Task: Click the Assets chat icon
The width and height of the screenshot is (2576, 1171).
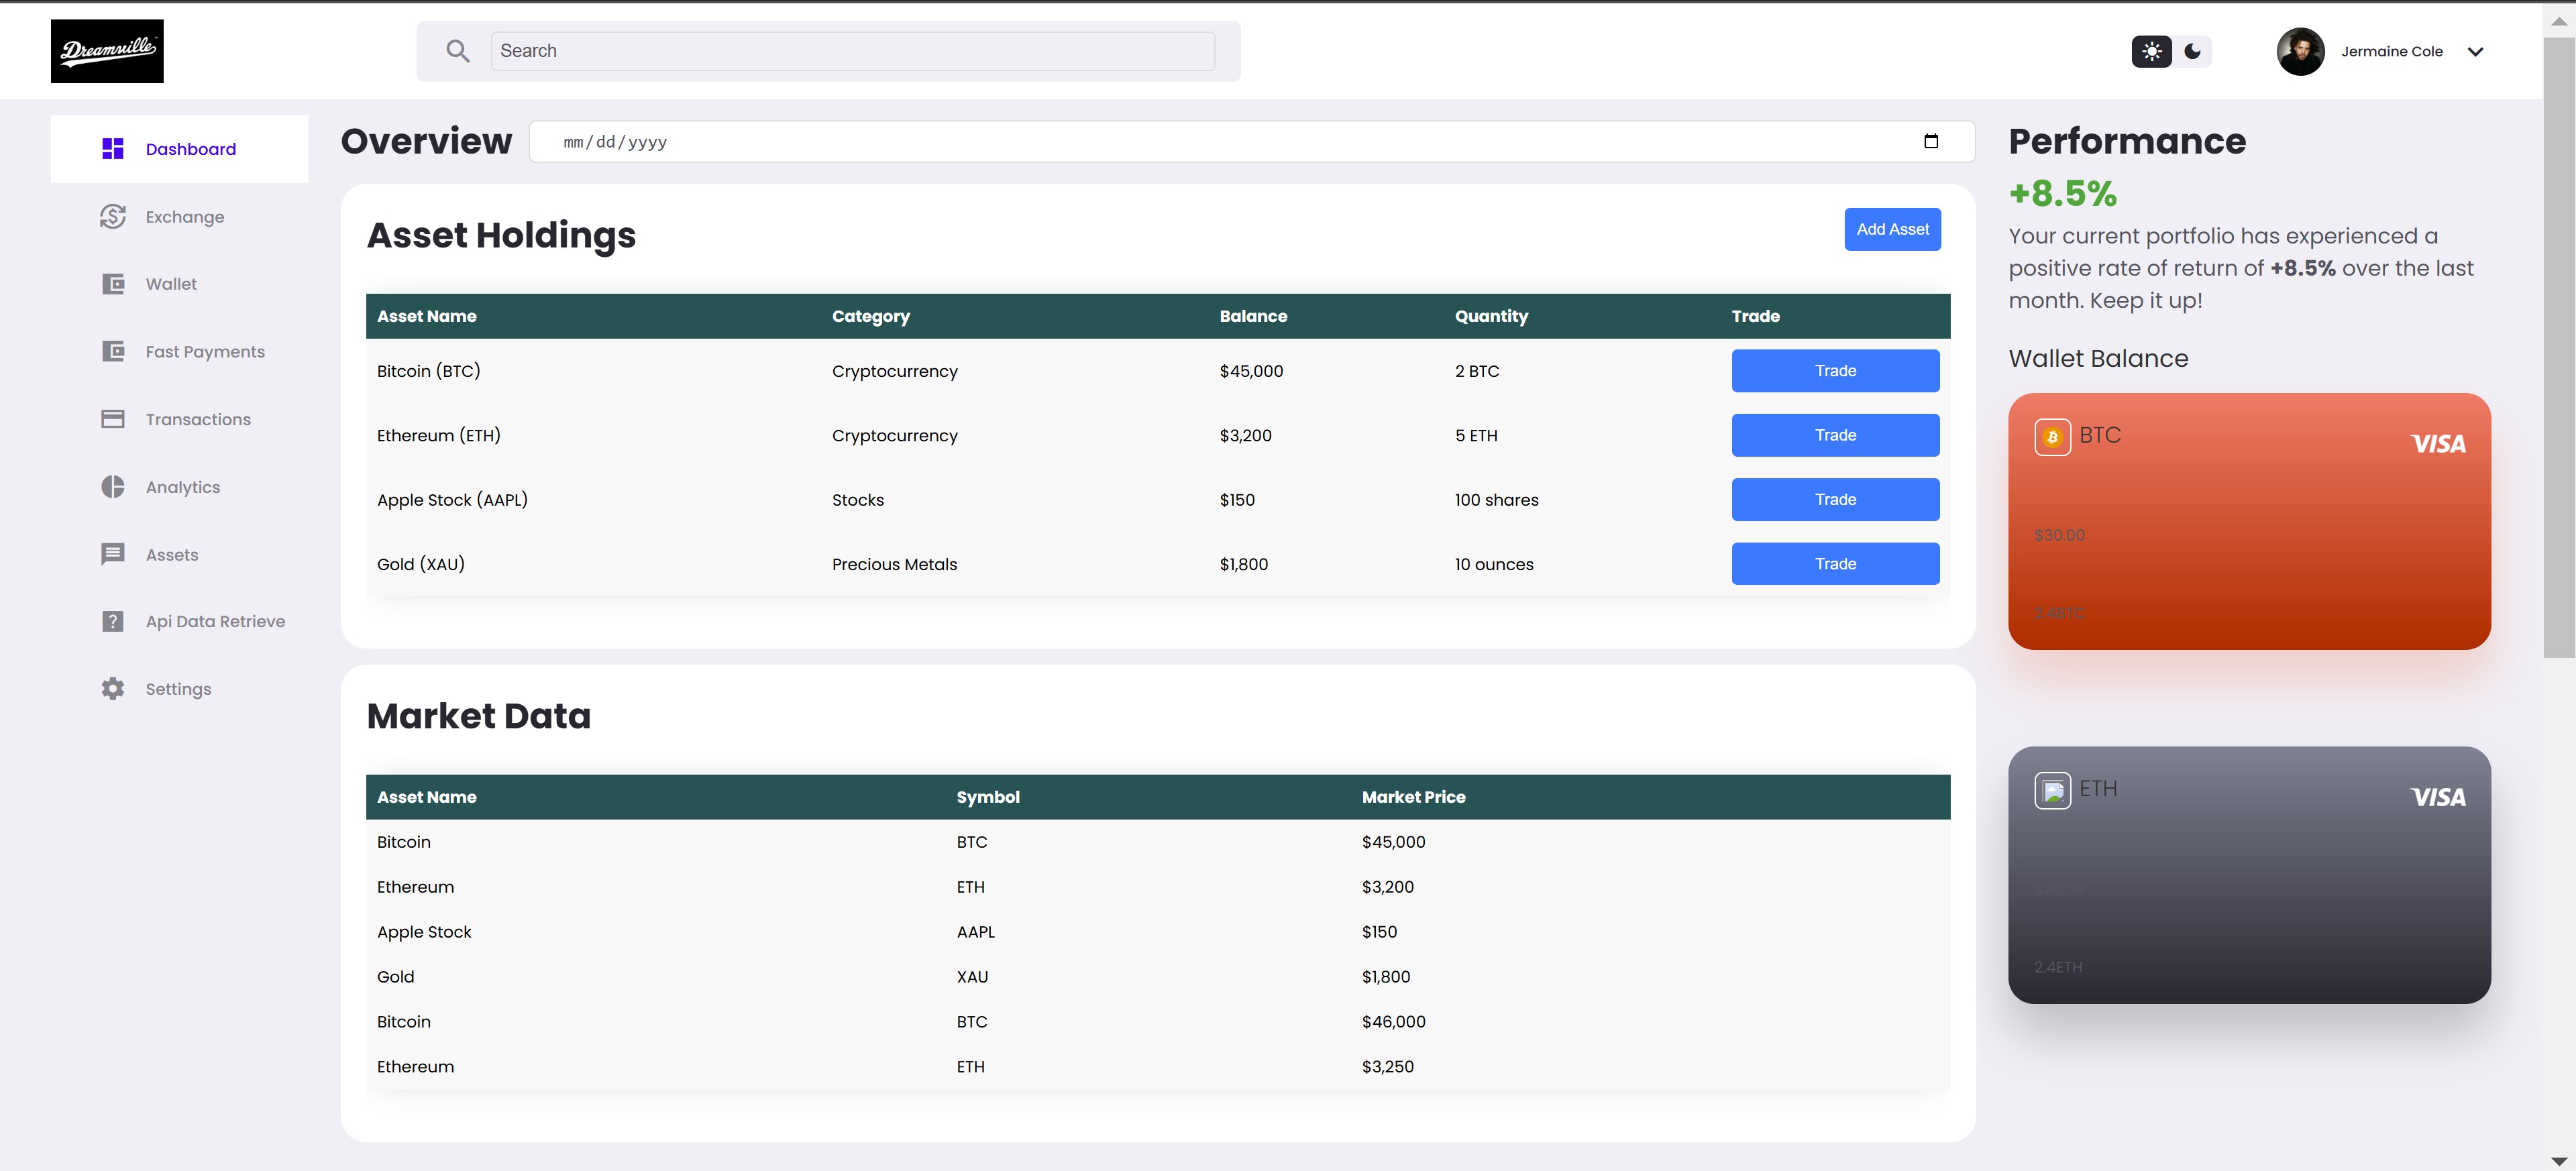Action: coord(113,554)
